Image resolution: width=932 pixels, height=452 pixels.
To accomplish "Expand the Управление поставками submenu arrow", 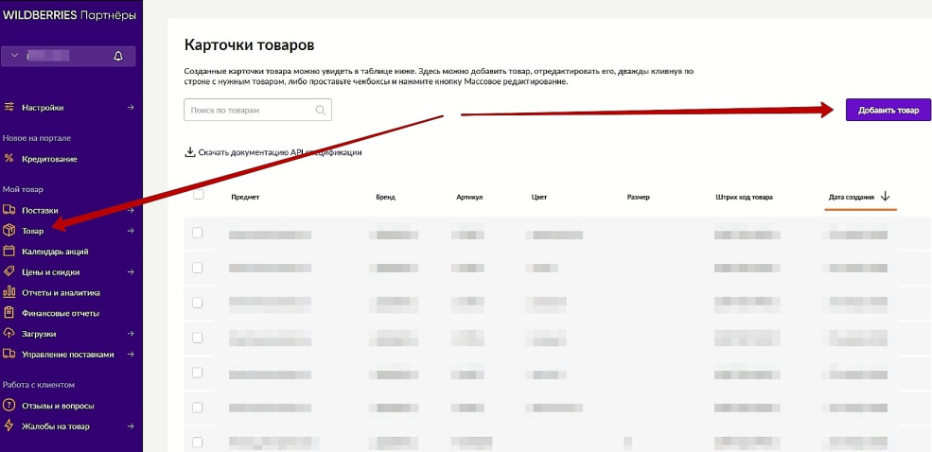I will tap(131, 355).
